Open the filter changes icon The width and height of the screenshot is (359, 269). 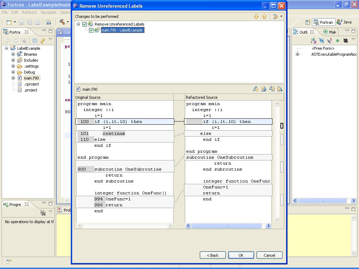(276, 16)
